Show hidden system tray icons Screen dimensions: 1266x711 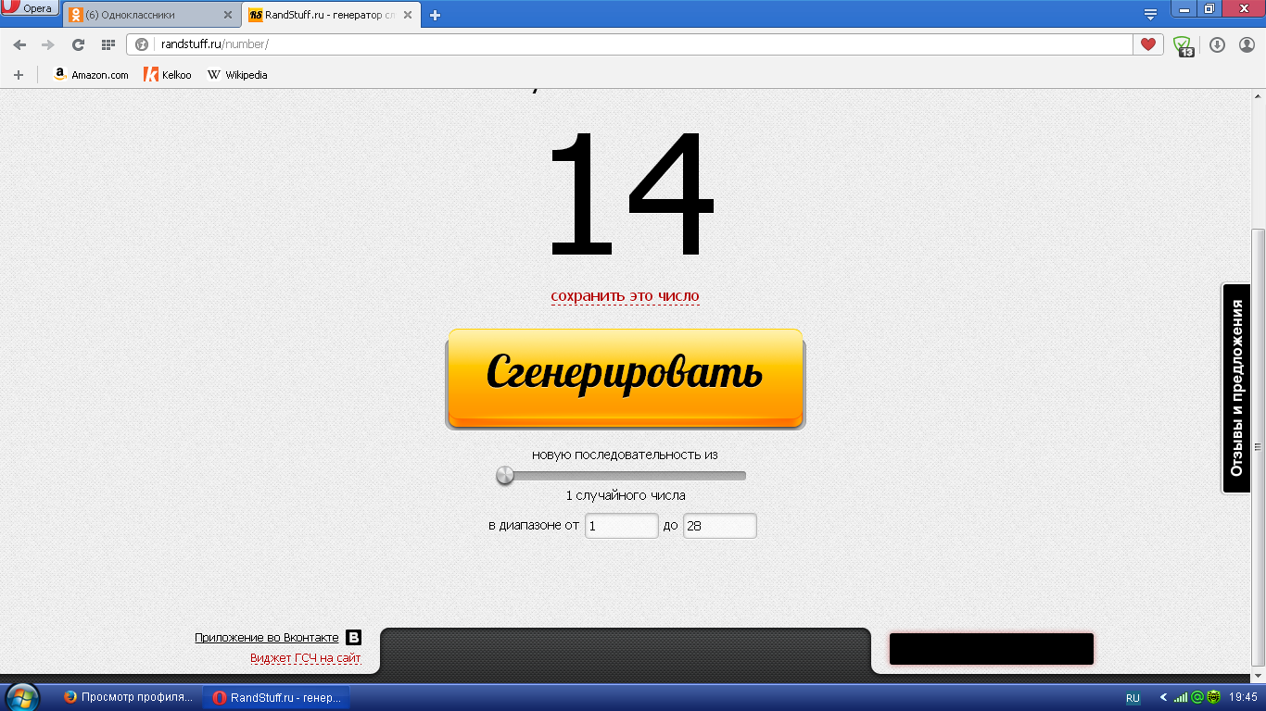[1163, 697]
